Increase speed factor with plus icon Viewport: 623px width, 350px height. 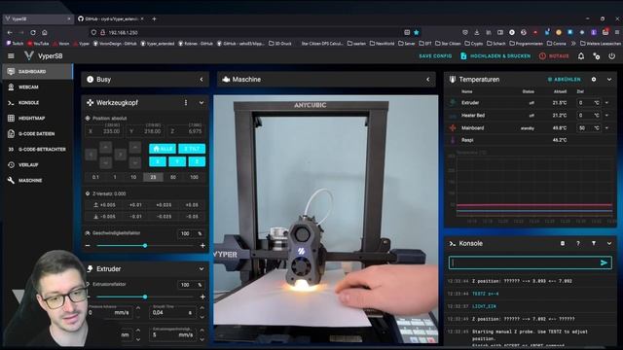pos(202,246)
